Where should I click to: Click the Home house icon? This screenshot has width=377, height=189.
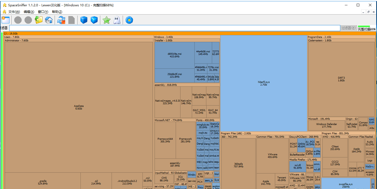pos(49,20)
